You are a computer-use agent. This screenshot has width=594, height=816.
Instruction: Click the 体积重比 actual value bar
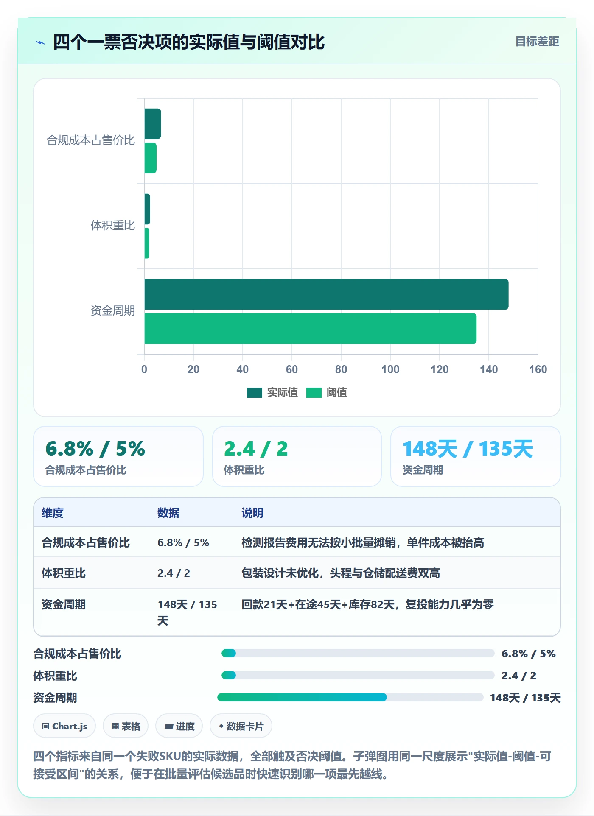147,209
